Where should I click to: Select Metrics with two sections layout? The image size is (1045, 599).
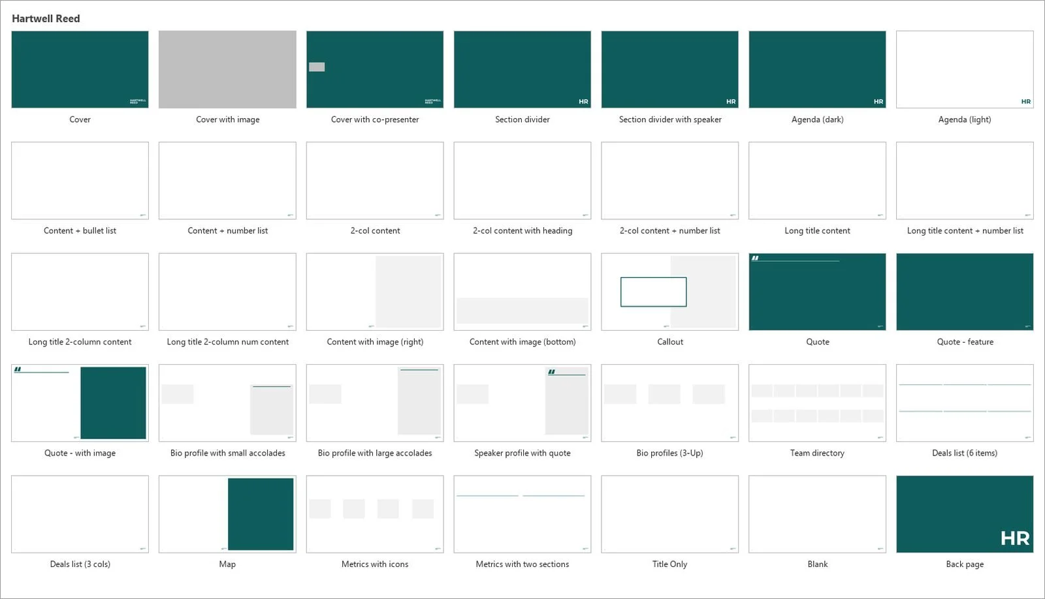pyautogui.click(x=522, y=514)
